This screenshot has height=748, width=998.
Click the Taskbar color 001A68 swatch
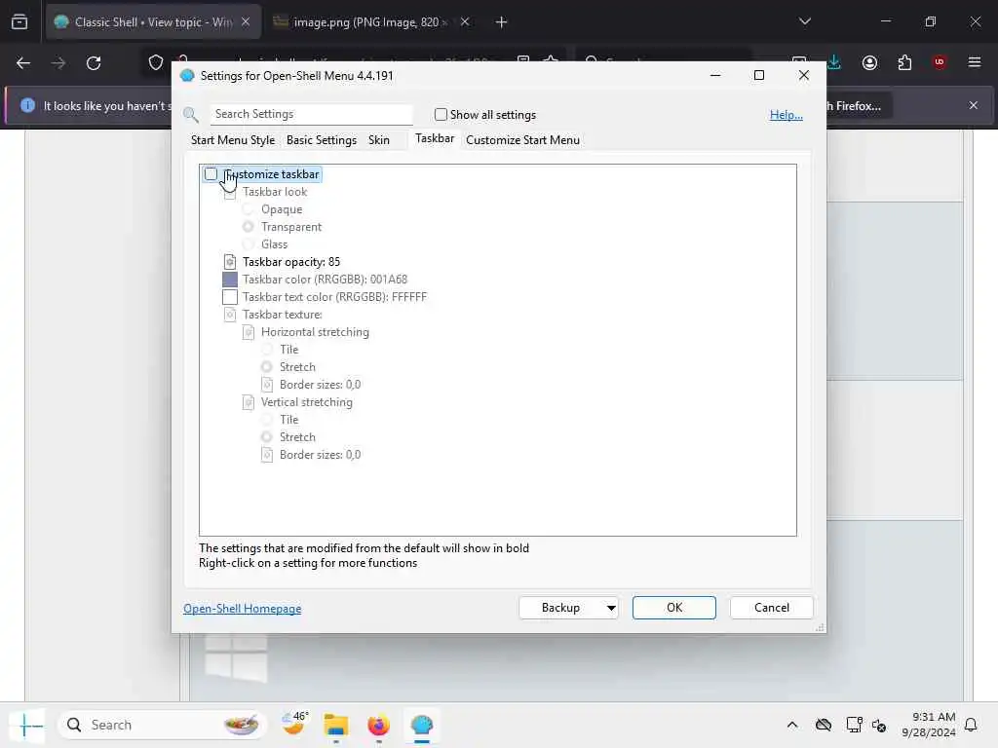click(230, 280)
